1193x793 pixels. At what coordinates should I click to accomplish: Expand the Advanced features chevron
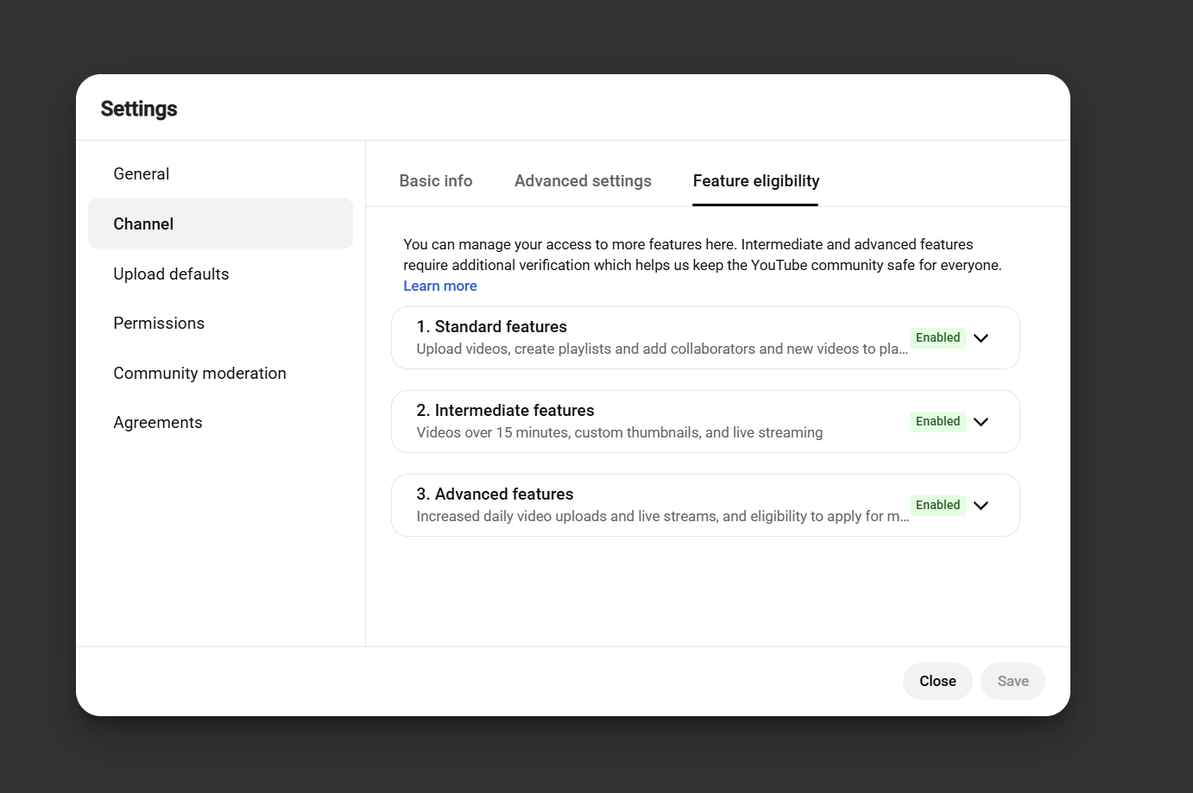click(x=981, y=506)
